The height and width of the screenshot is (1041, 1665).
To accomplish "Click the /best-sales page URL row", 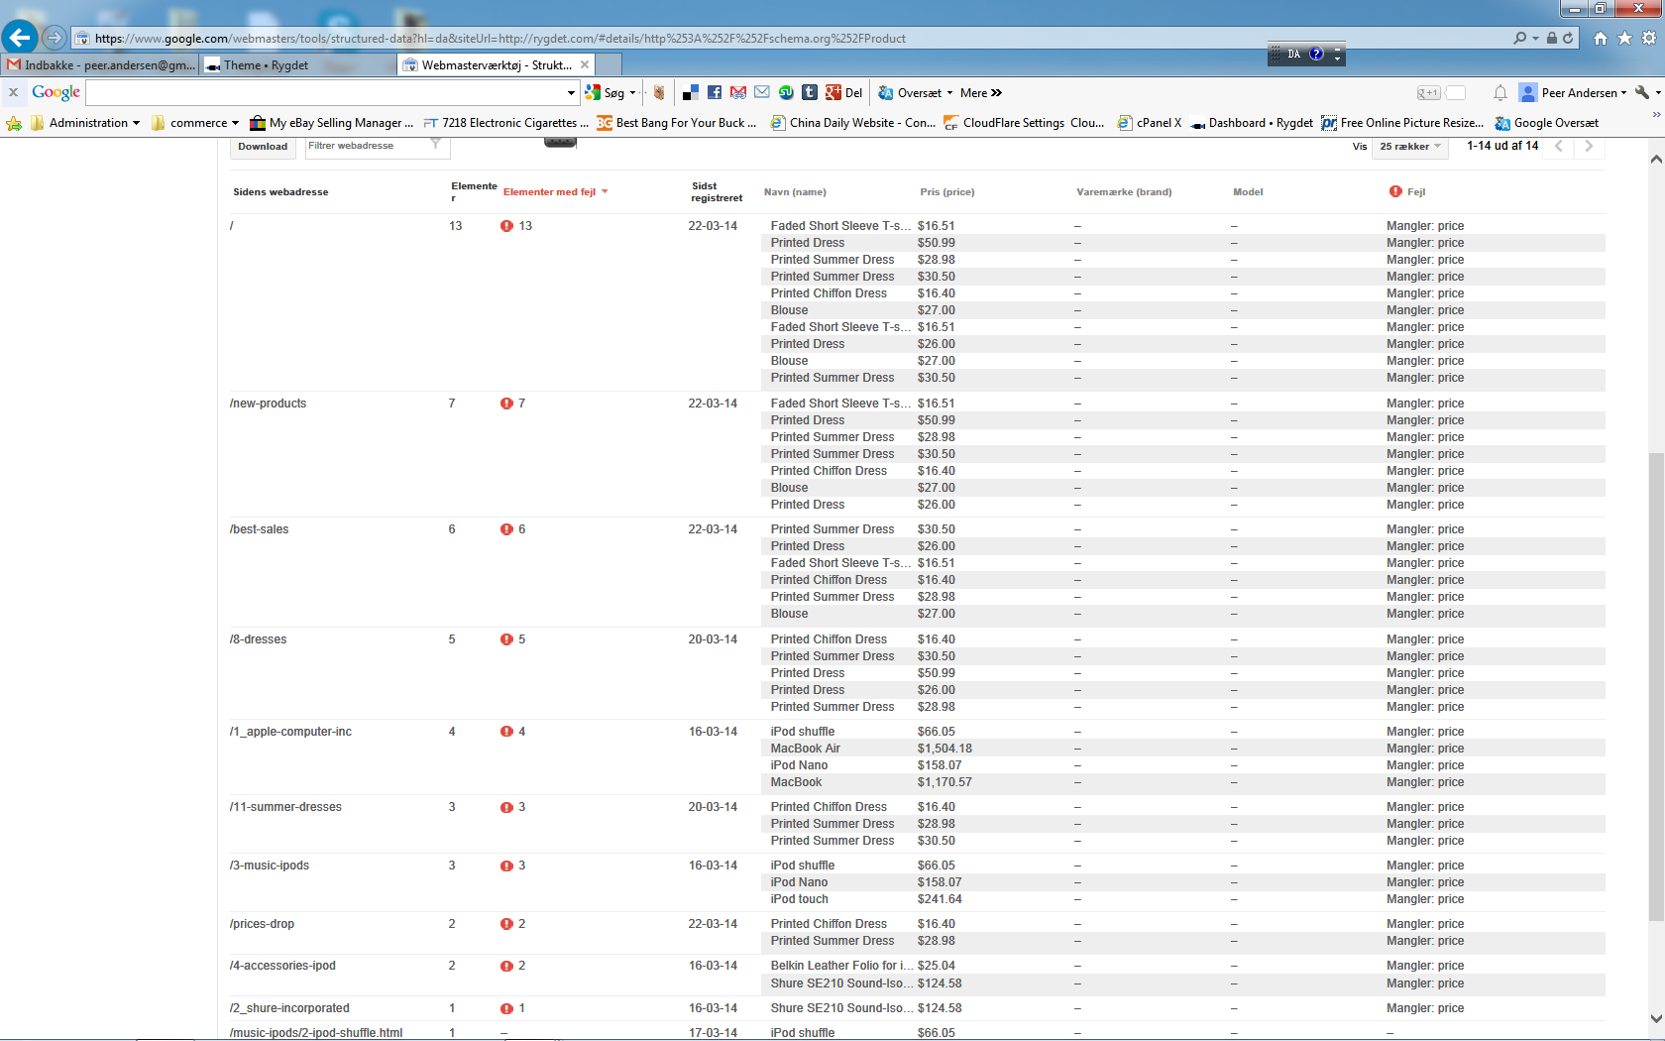I will [x=259, y=529].
